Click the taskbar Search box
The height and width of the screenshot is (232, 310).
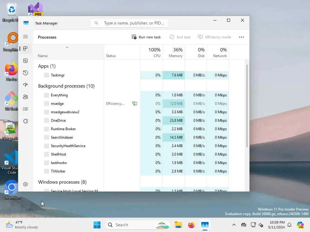tap(138, 225)
